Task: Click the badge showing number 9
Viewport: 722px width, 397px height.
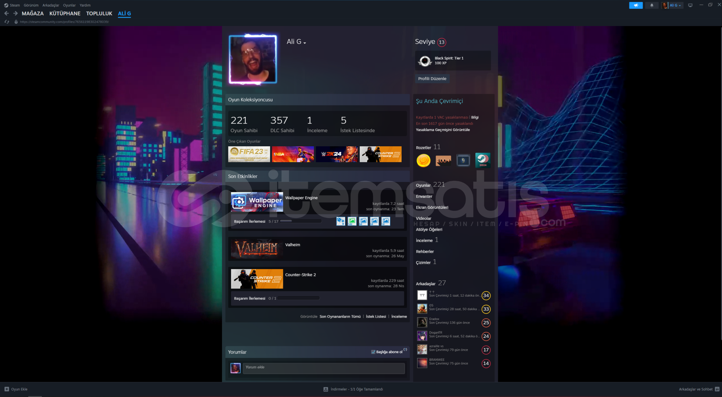Action: (463, 160)
